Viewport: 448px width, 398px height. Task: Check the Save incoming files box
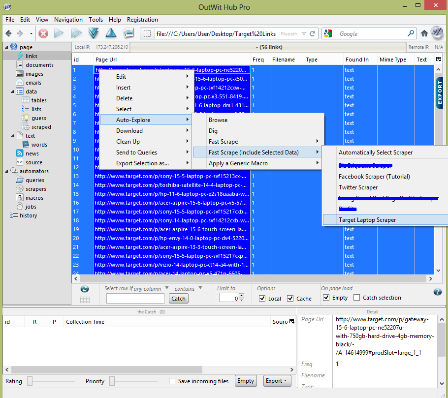[x=172, y=381]
